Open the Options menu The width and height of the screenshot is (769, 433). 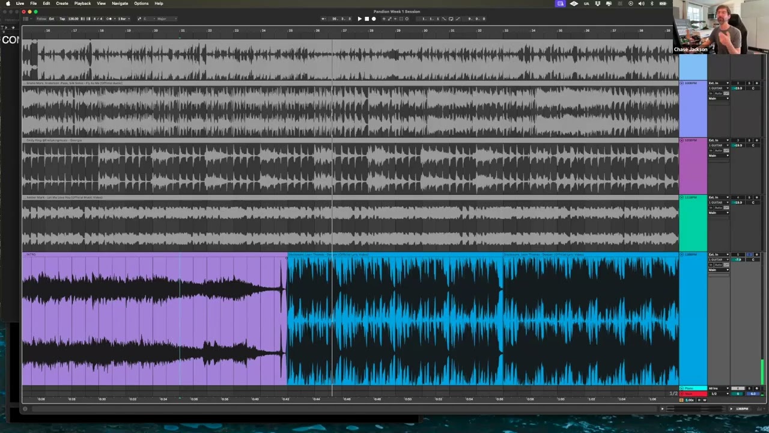point(141,4)
